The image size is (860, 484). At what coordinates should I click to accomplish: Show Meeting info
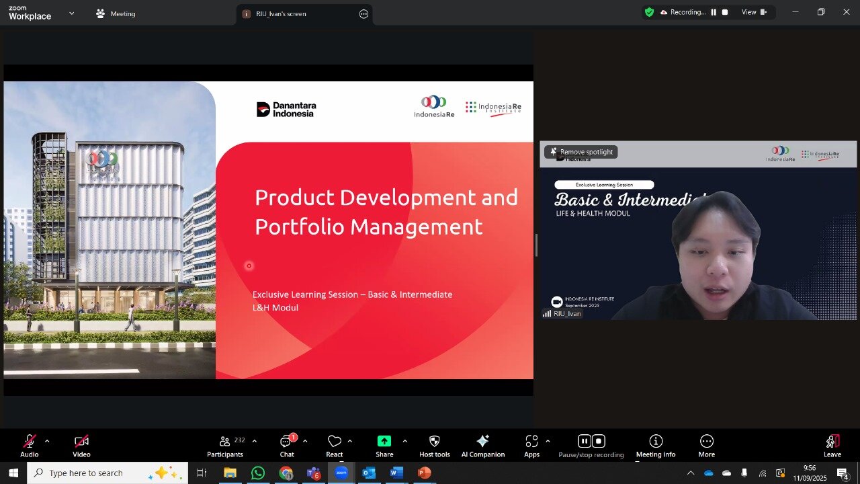pos(656,442)
